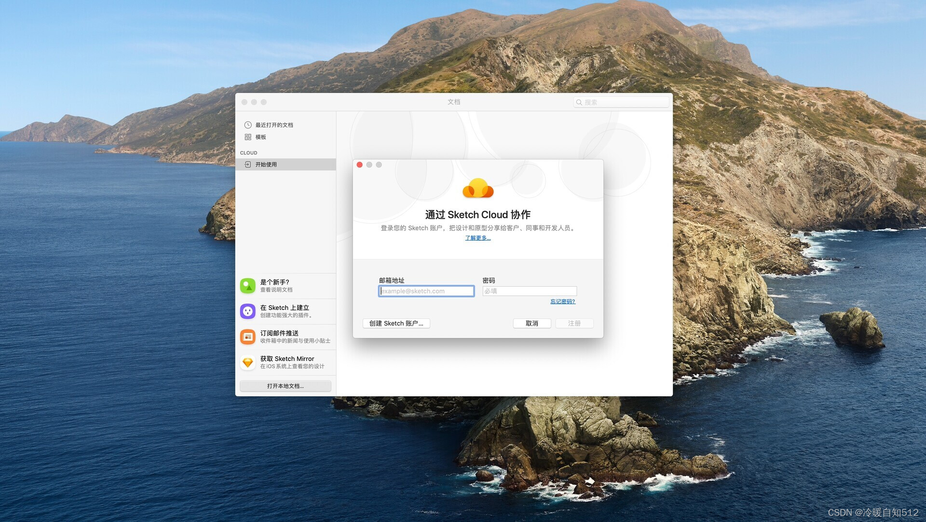Click the Sketch Cloud logo in dialog
Viewport: 926px width, 522px height.
pyautogui.click(x=478, y=188)
